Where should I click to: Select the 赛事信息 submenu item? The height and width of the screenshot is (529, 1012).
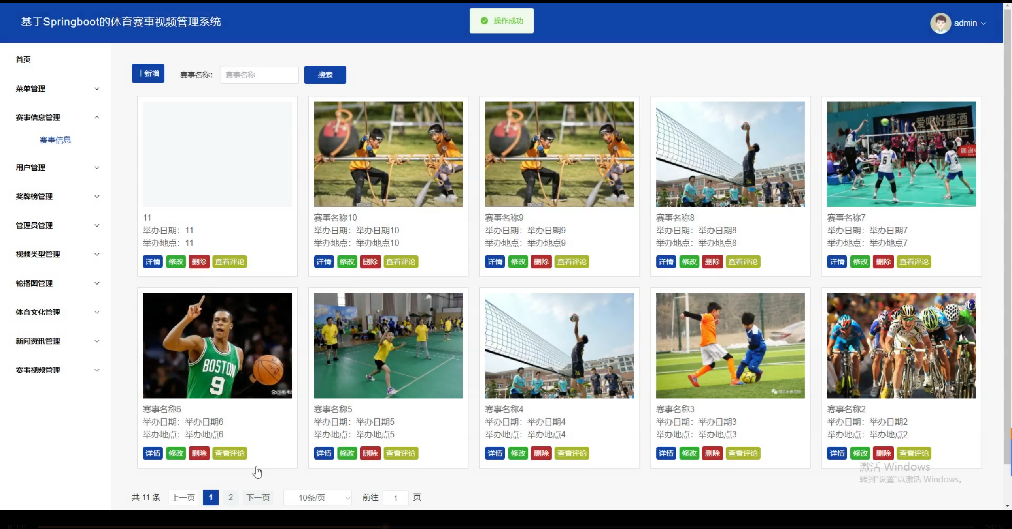pyautogui.click(x=55, y=140)
